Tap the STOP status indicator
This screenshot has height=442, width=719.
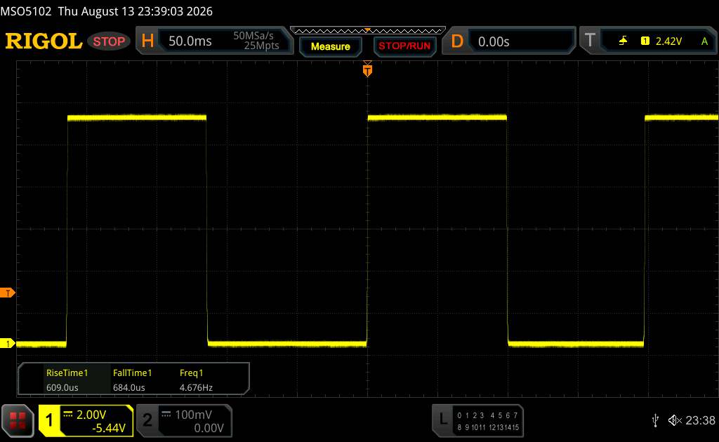click(109, 41)
